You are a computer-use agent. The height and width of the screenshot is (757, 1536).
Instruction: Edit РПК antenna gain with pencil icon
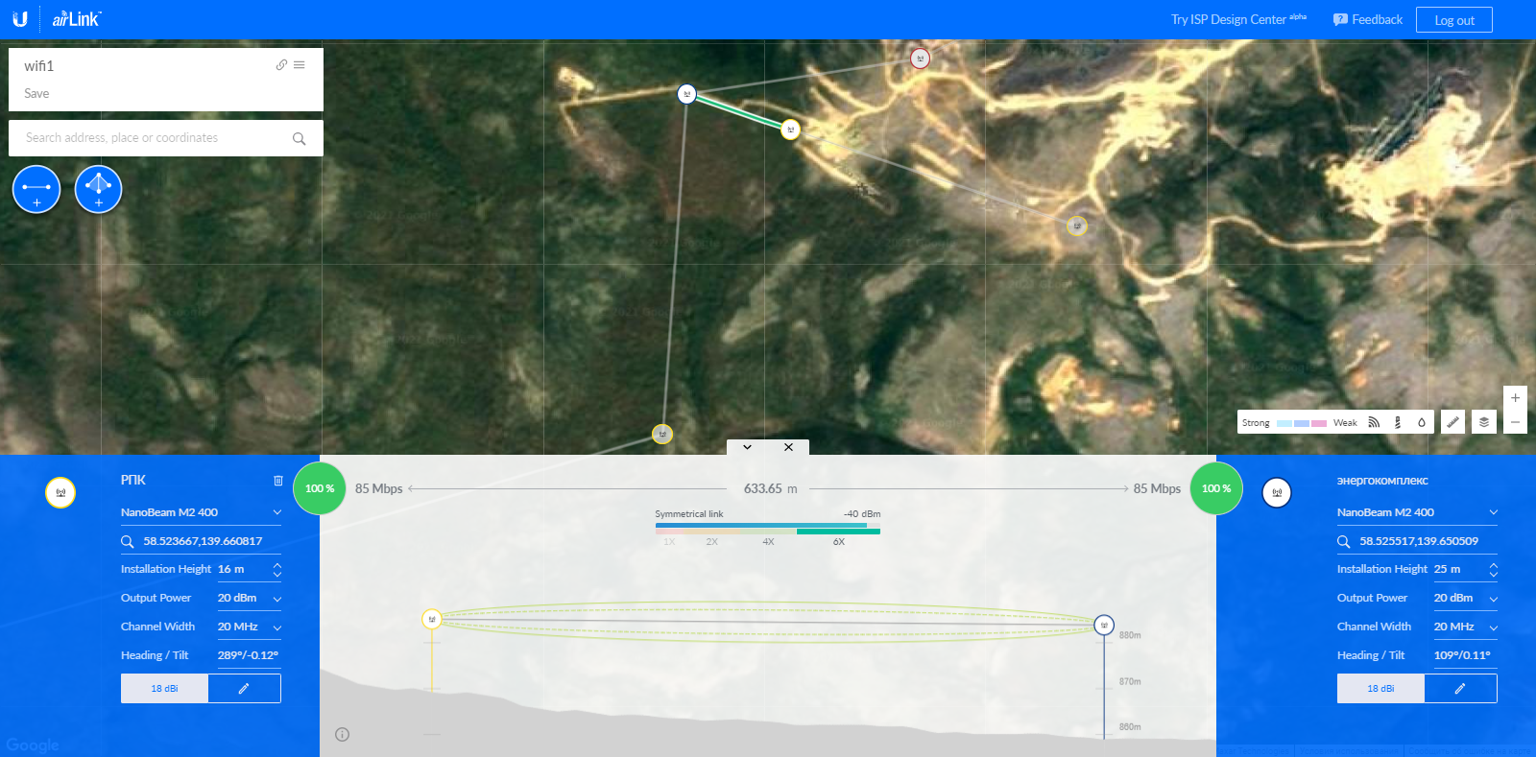point(244,689)
